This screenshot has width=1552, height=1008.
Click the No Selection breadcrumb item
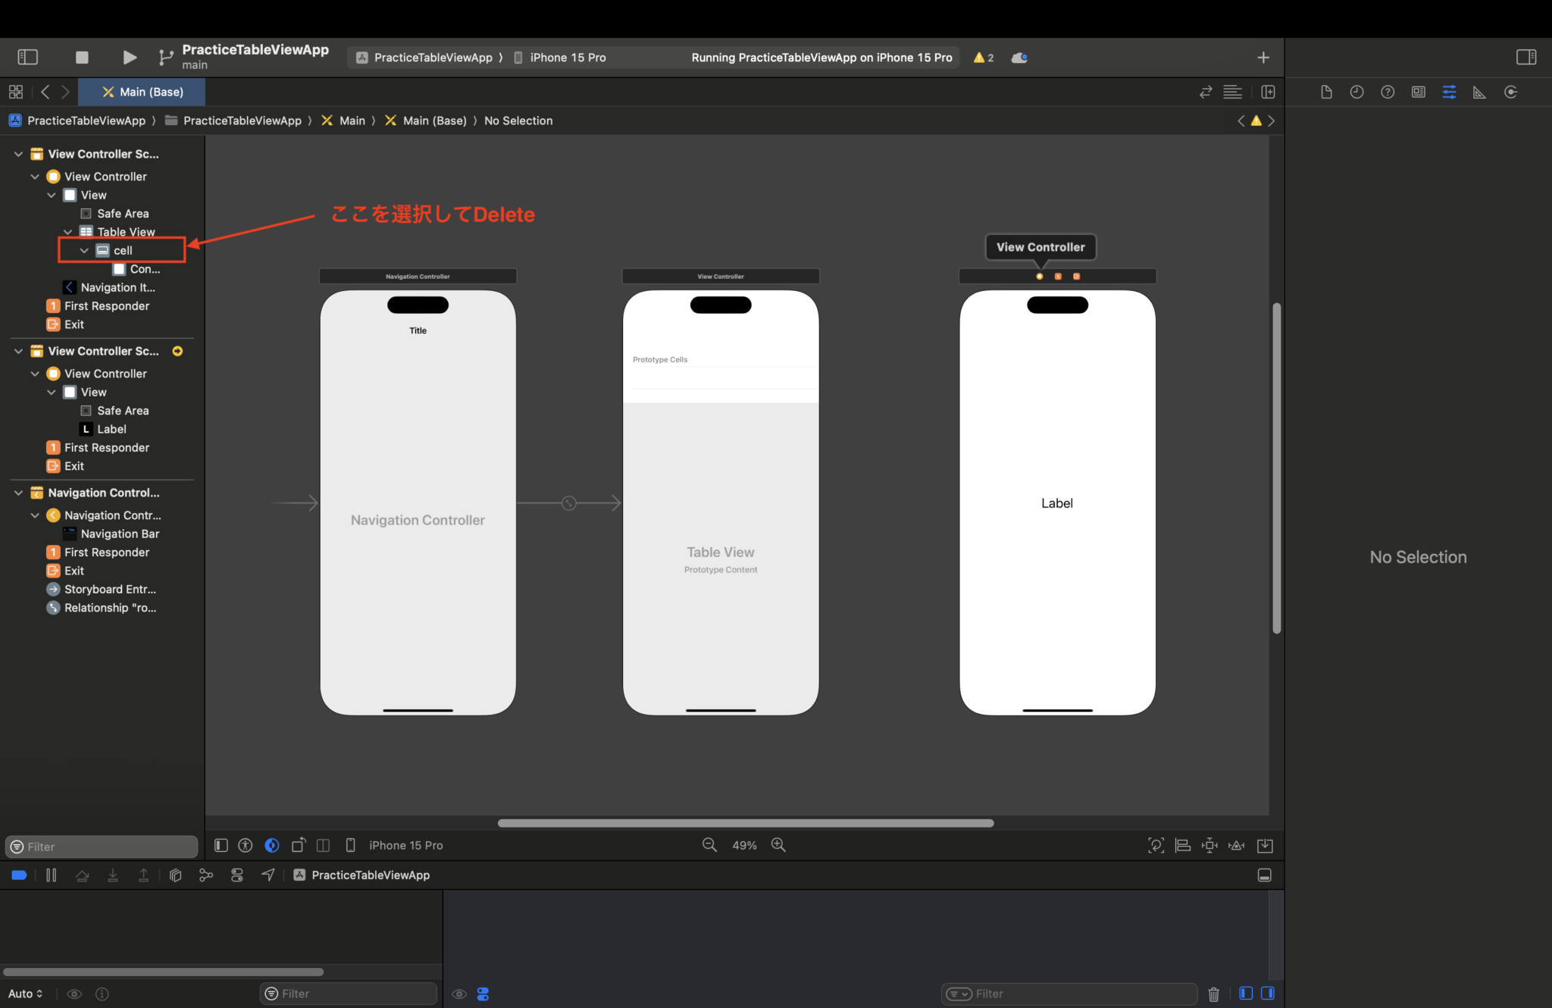(518, 121)
